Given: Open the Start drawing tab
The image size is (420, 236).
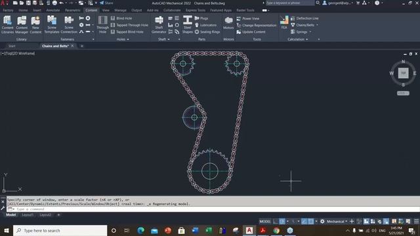Looking at the screenshot, I should click(x=12, y=46).
